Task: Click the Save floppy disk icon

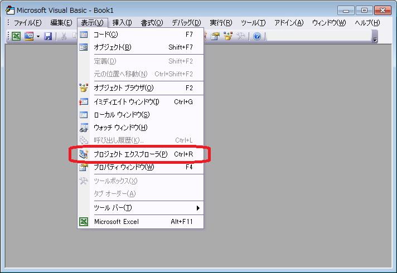Action: (48, 36)
